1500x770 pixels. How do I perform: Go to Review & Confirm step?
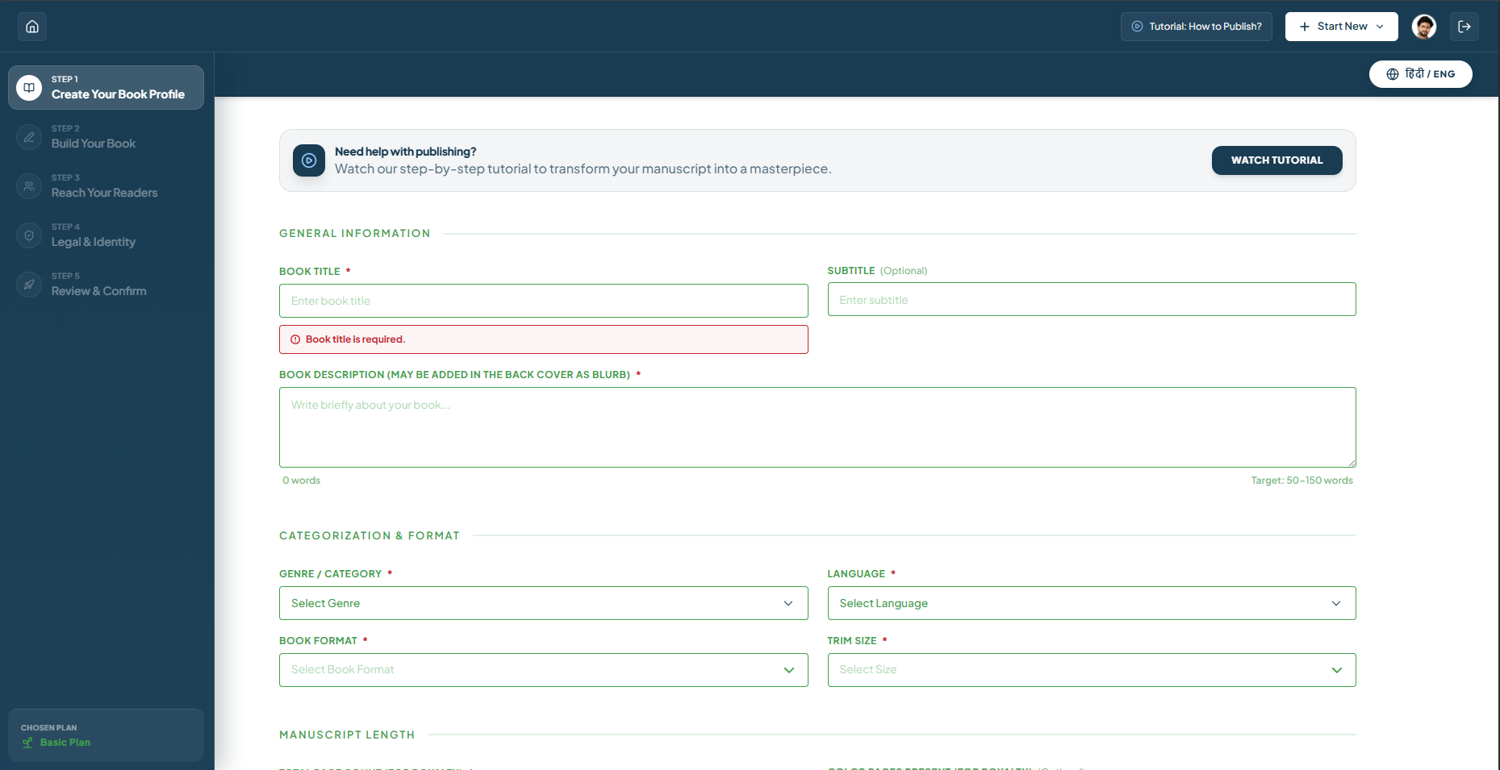tap(106, 285)
